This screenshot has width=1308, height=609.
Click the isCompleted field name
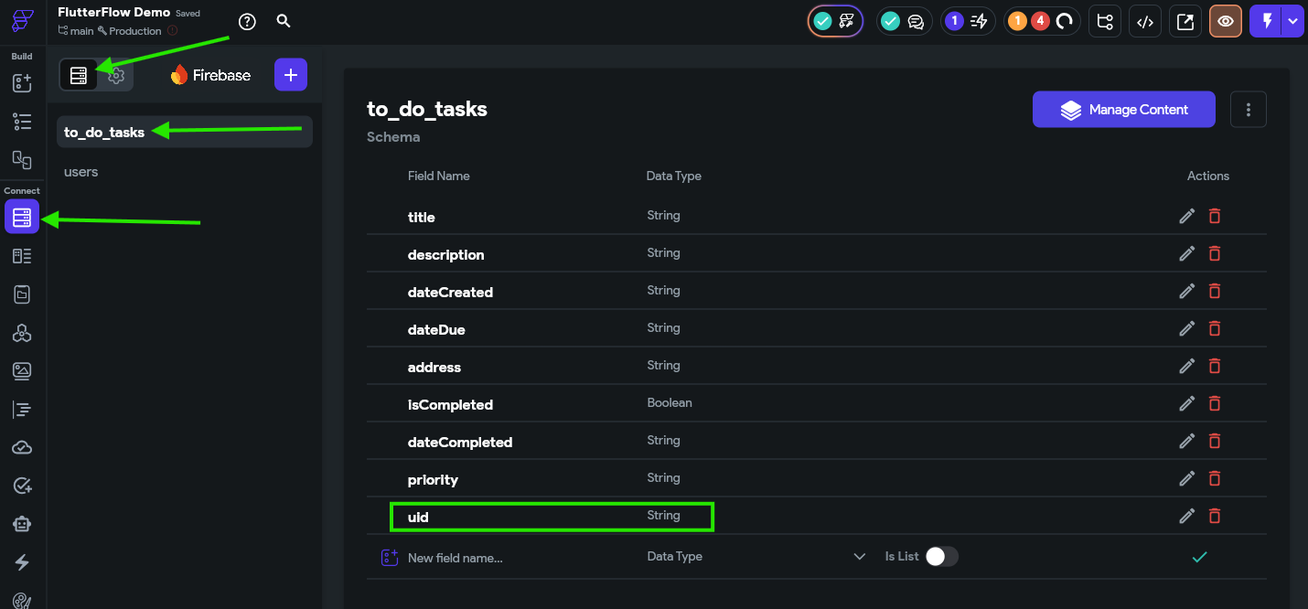(x=450, y=404)
